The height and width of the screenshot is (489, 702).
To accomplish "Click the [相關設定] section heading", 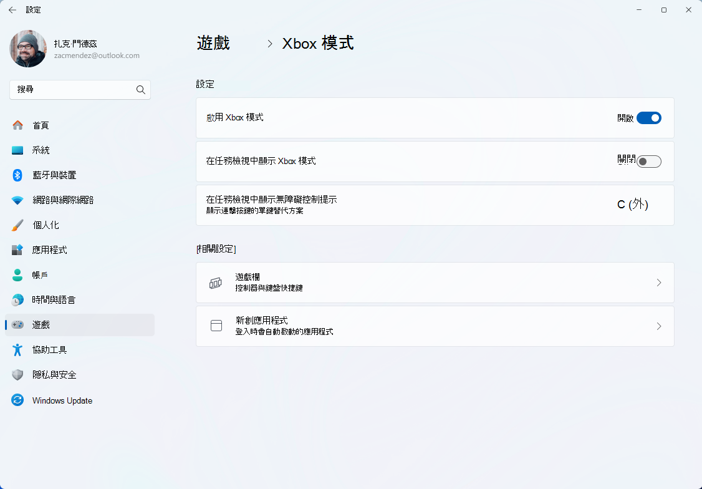I will [x=216, y=249].
